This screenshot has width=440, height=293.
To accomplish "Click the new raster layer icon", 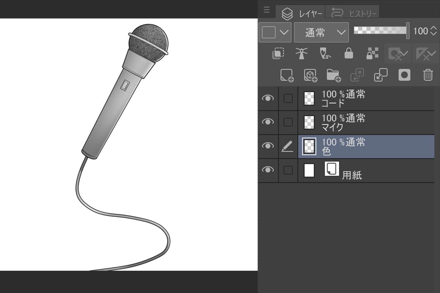I will click(x=286, y=75).
